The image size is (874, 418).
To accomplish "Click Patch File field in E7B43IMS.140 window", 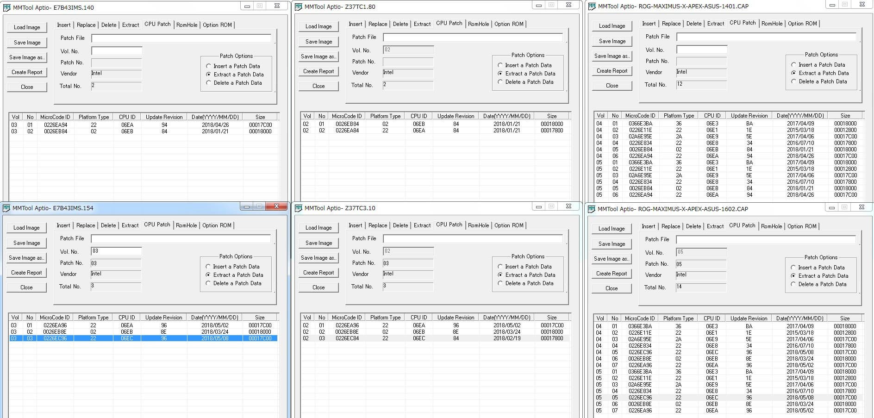I will (x=181, y=38).
